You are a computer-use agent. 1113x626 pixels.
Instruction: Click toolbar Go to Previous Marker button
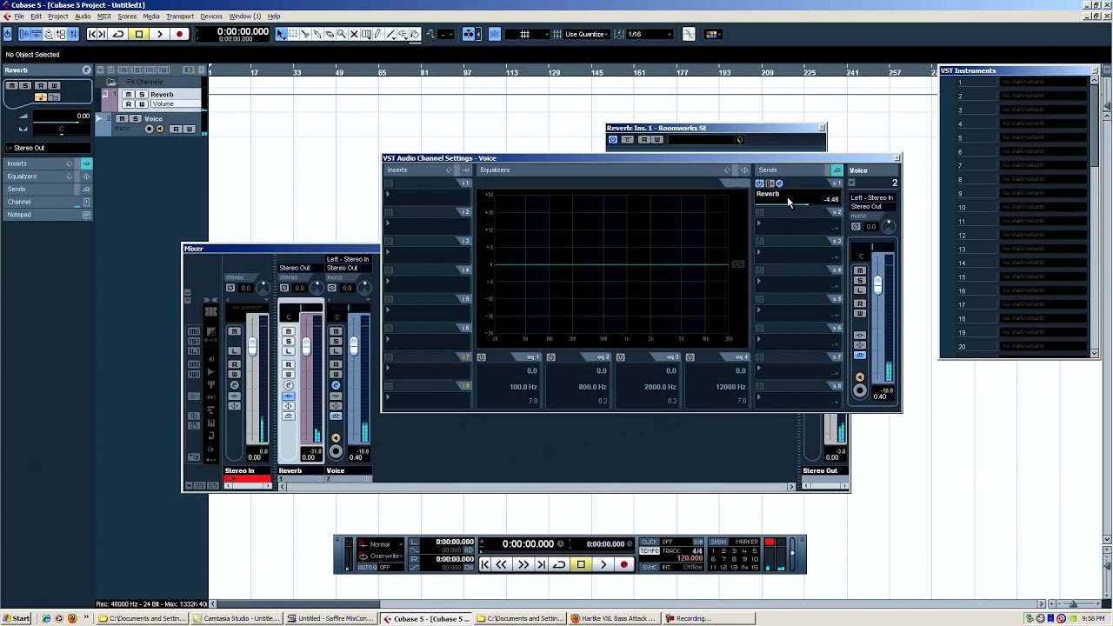pyautogui.click(x=90, y=34)
